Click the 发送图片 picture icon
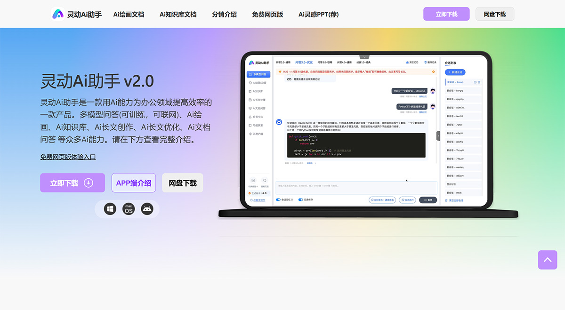This screenshot has width=565, height=310. click(407, 200)
